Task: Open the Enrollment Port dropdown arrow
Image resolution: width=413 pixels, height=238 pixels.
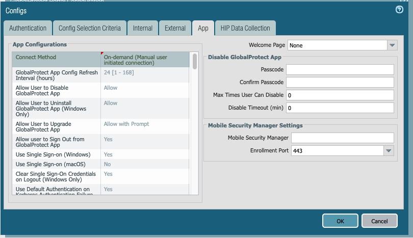Action: click(389, 151)
